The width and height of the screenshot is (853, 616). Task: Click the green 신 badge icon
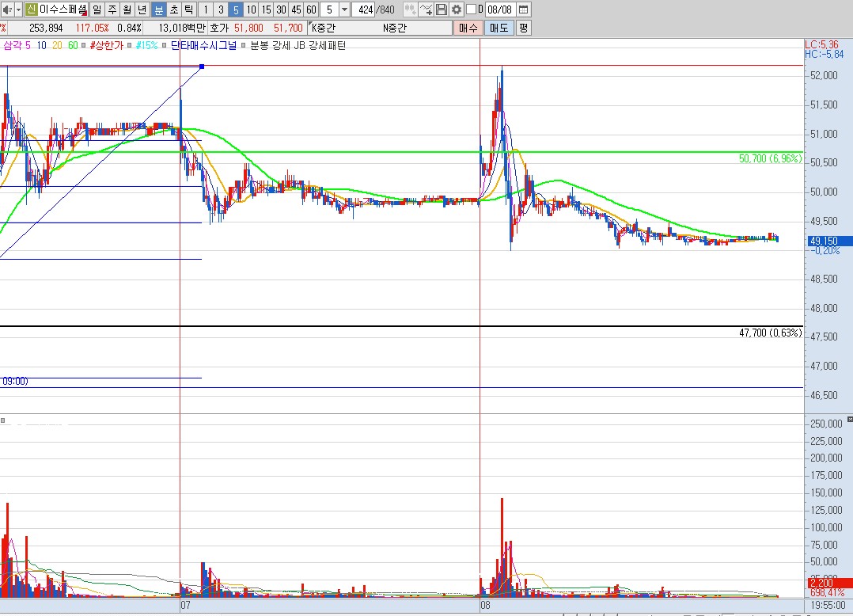pyautogui.click(x=31, y=10)
